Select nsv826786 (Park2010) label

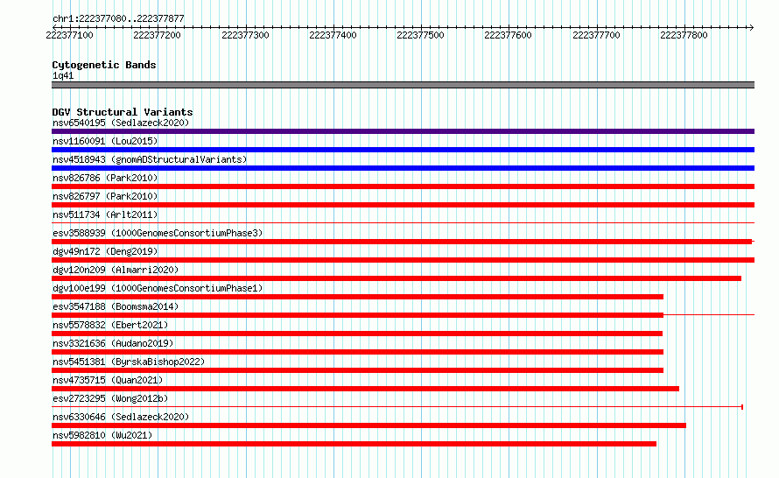(x=105, y=178)
